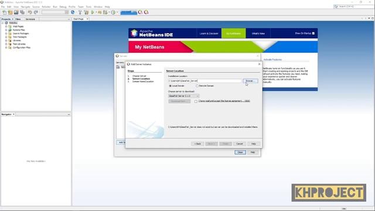The image size is (375, 211).
Task: Expand the Configuration Files tree node
Action: (x=6, y=47)
